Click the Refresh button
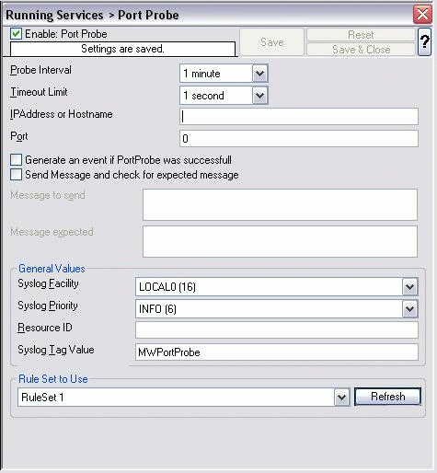The image size is (437, 473). (387, 397)
